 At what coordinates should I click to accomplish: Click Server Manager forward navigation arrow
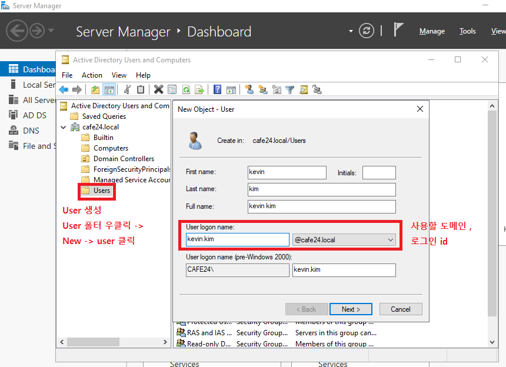pyautogui.click(x=37, y=31)
